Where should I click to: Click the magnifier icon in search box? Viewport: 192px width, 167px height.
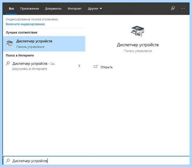8,161
